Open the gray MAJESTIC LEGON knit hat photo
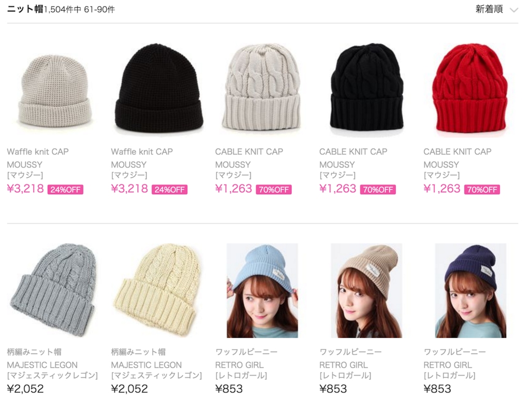 point(53,290)
